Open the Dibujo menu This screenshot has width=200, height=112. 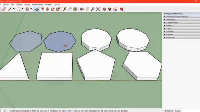coord(27,5)
